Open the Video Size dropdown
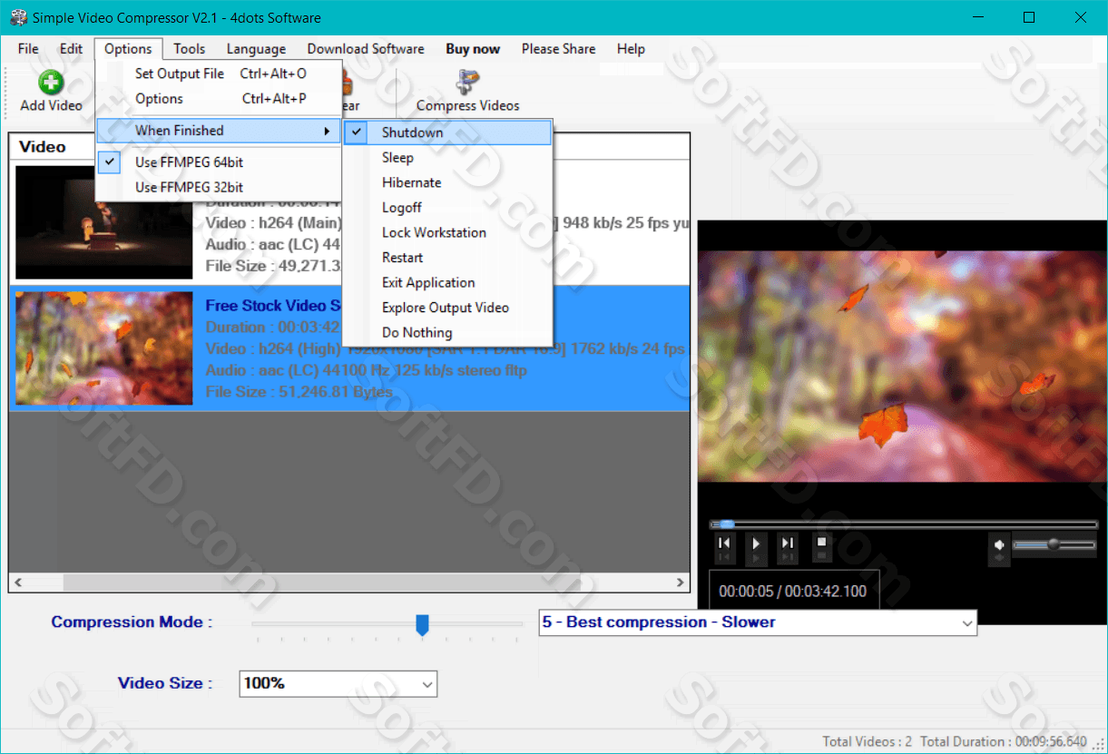Viewport: 1108px width, 754px height. [x=338, y=683]
